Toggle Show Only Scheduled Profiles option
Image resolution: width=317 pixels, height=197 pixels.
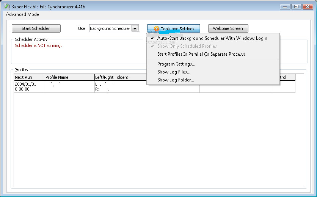[x=213, y=46]
